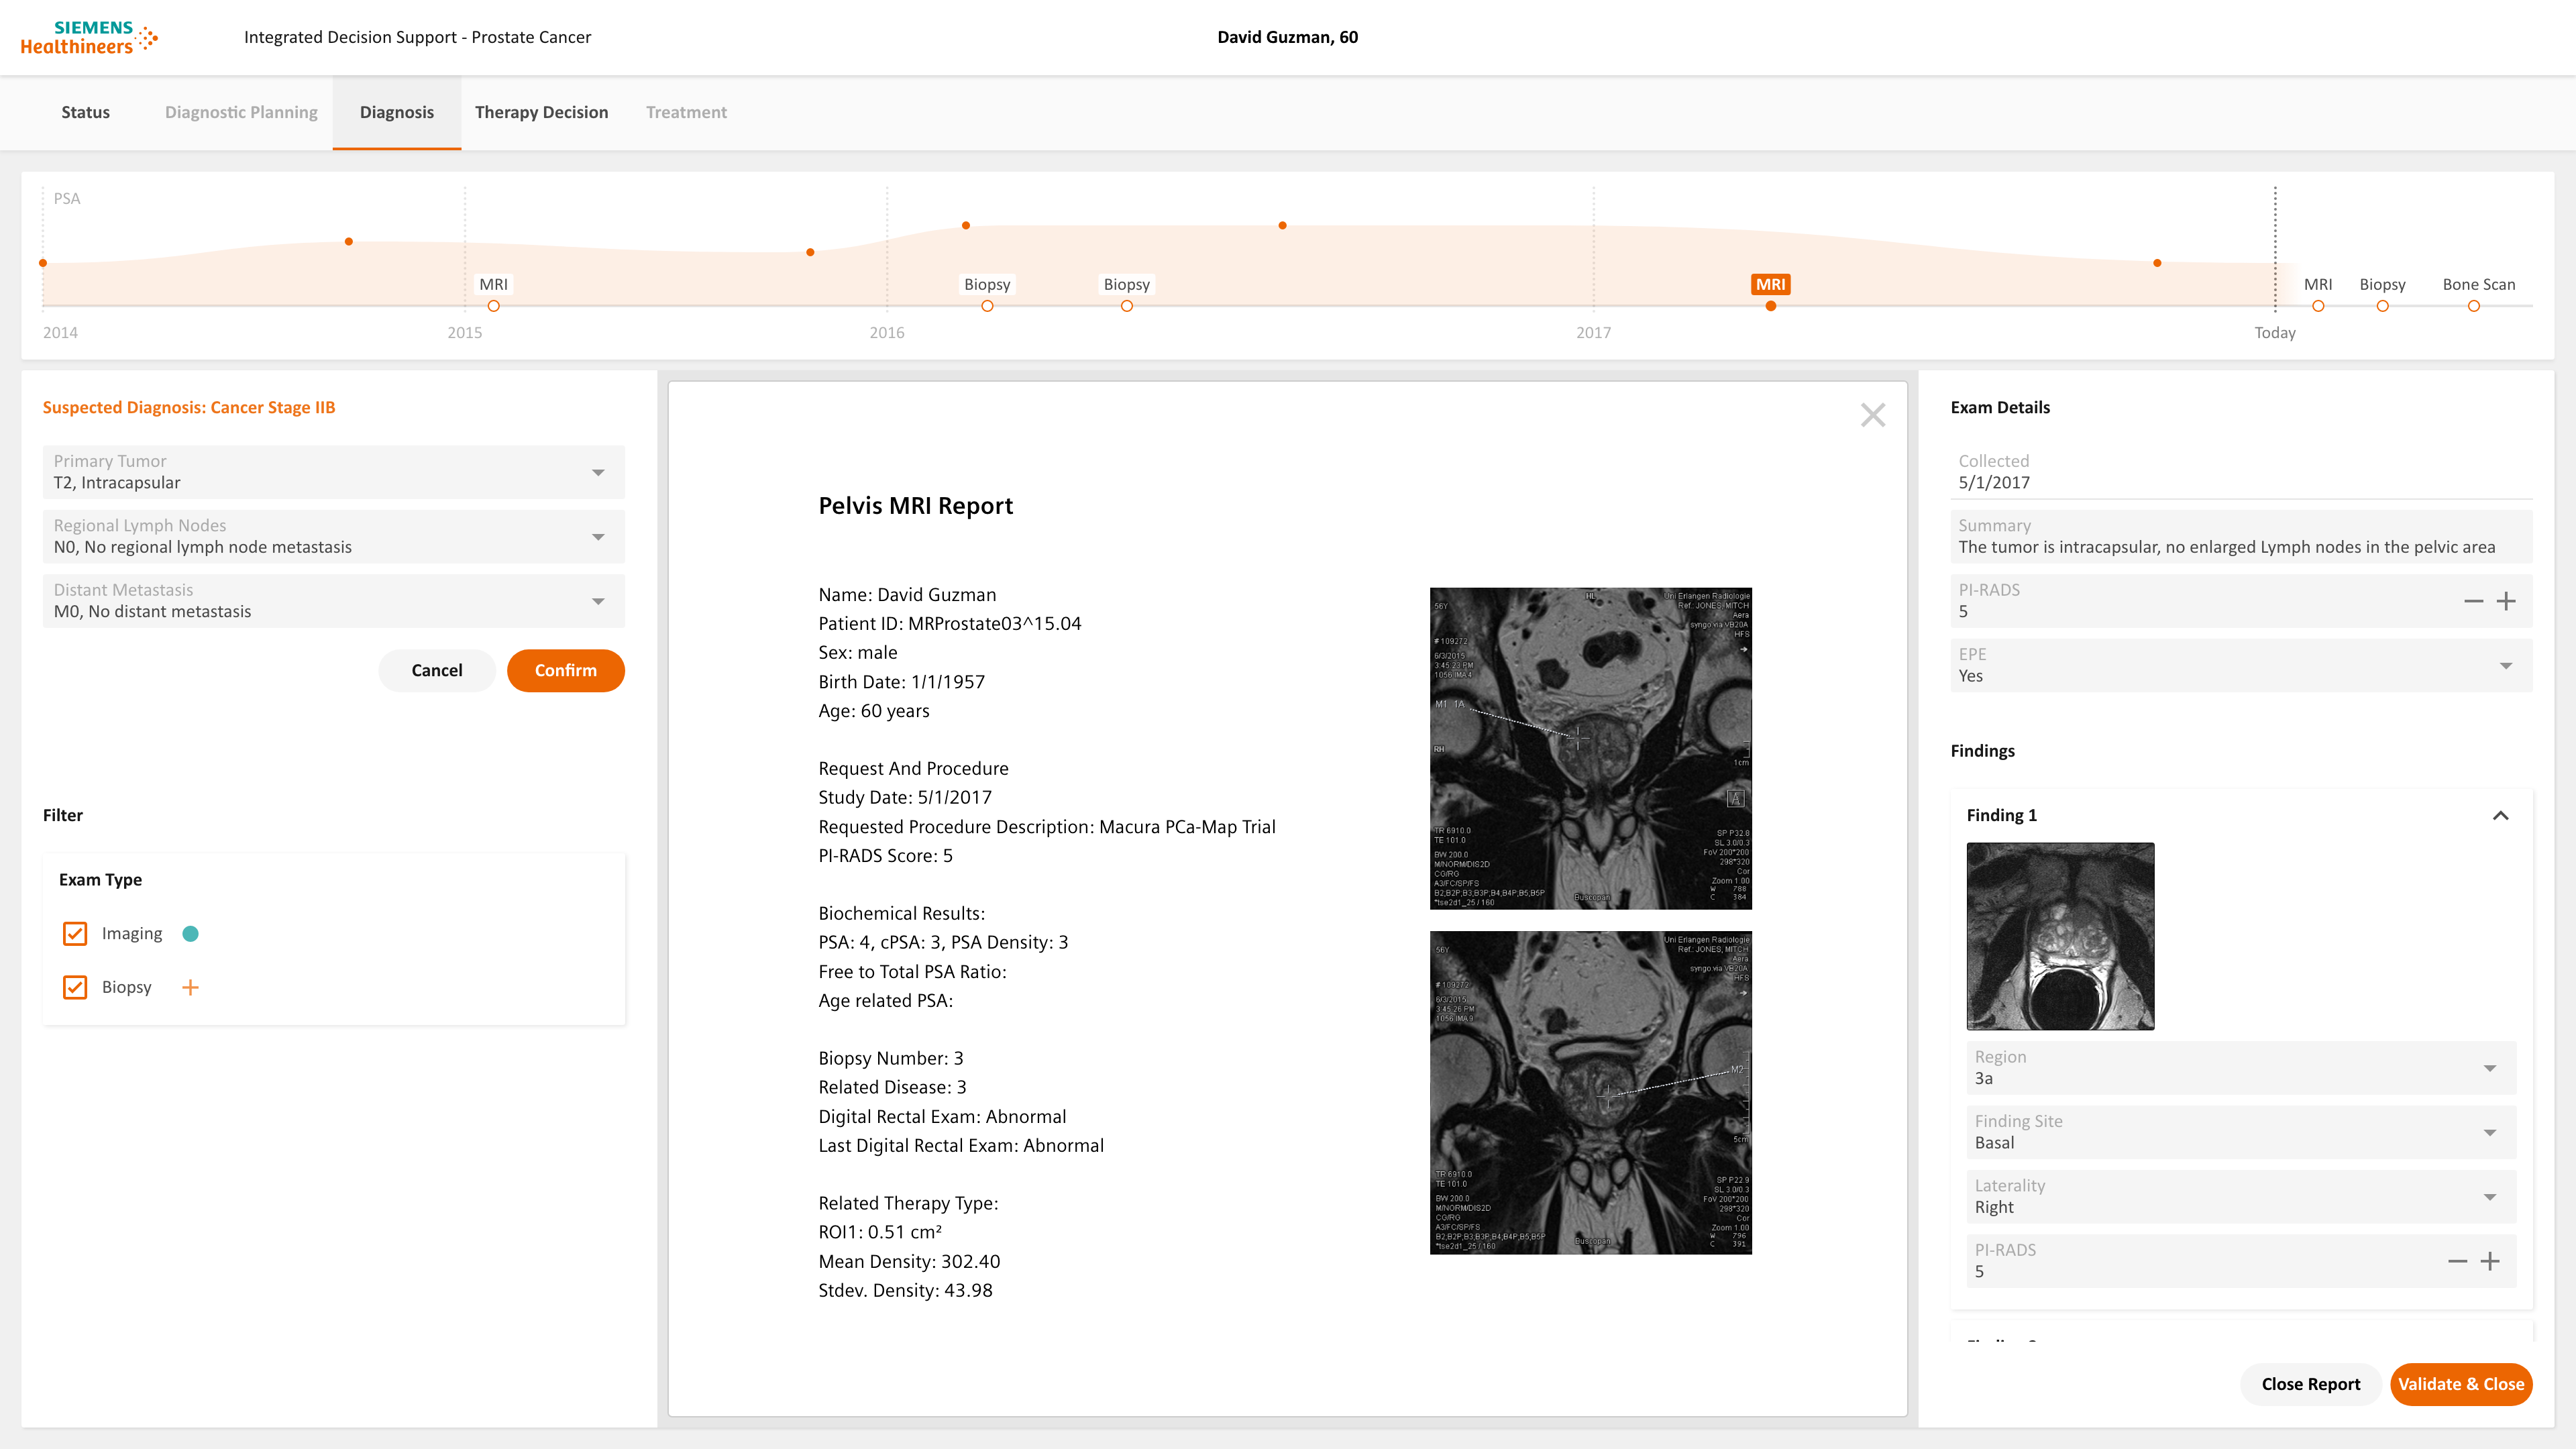
Task: Click the Pelvis MRI Report title
Action: (915, 506)
